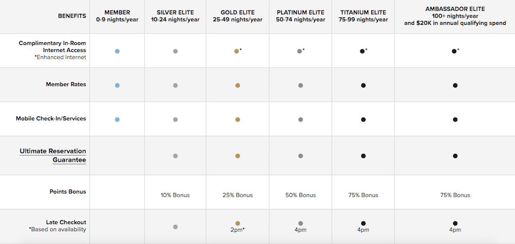The image size is (515, 244).
Task: Click the Platinum Elite 50% Bonus text
Action: [x=301, y=195]
